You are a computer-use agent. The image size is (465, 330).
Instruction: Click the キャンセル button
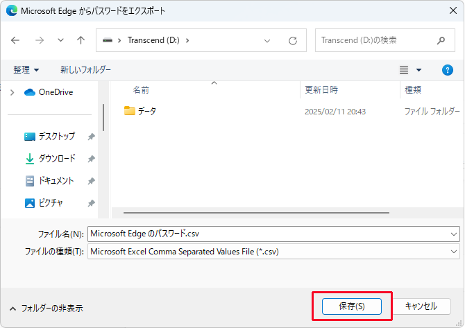(x=421, y=306)
